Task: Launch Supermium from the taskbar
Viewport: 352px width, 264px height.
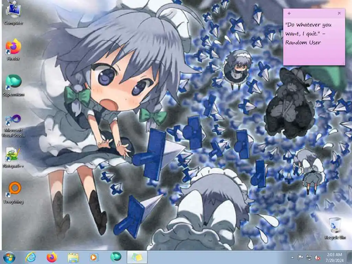Action: tap(116, 257)
